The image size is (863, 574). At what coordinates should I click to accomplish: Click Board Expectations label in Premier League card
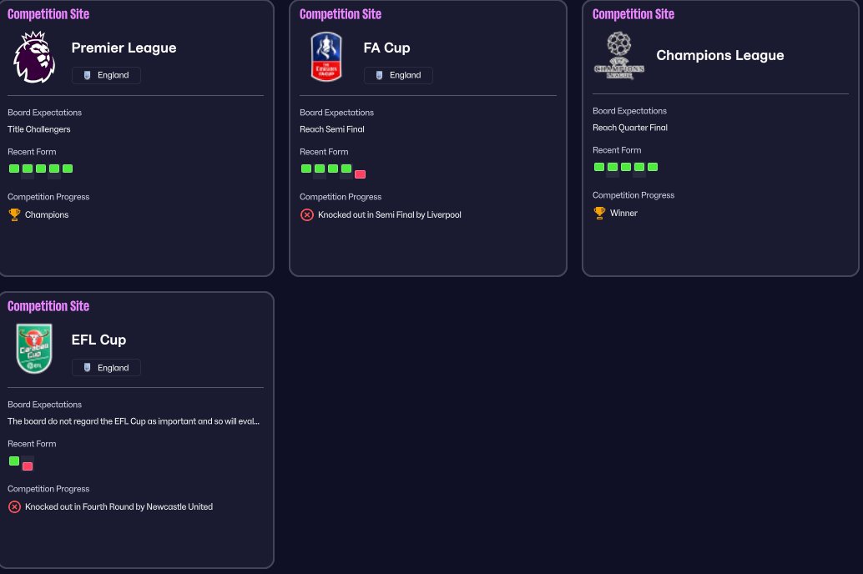click(x=44, y=113)
